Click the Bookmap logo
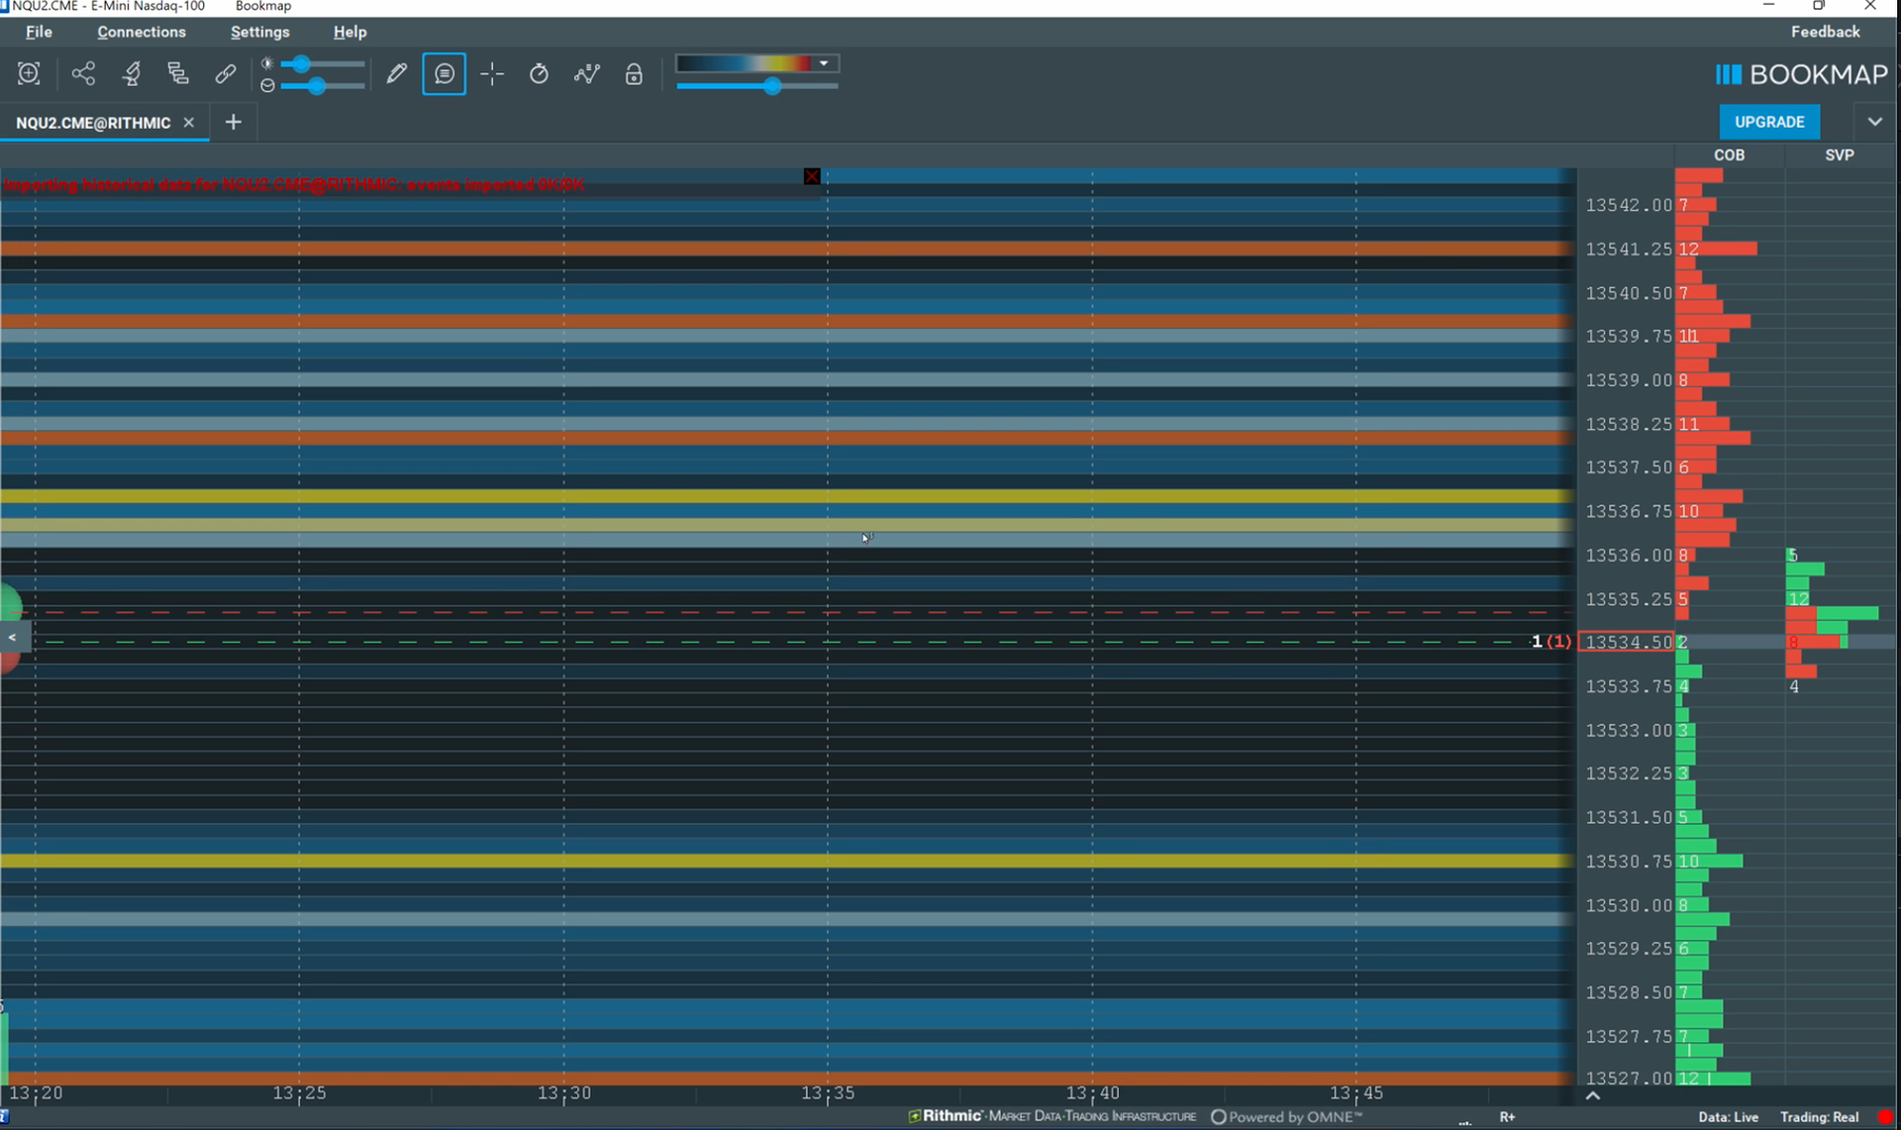The height and width of the screenshot is (1130, 1901). [x=1801, y=75]
